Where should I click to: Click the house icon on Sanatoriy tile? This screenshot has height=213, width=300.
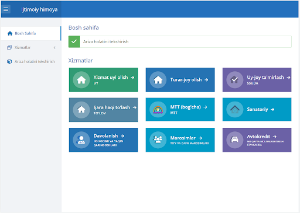(x=234, y=110)
